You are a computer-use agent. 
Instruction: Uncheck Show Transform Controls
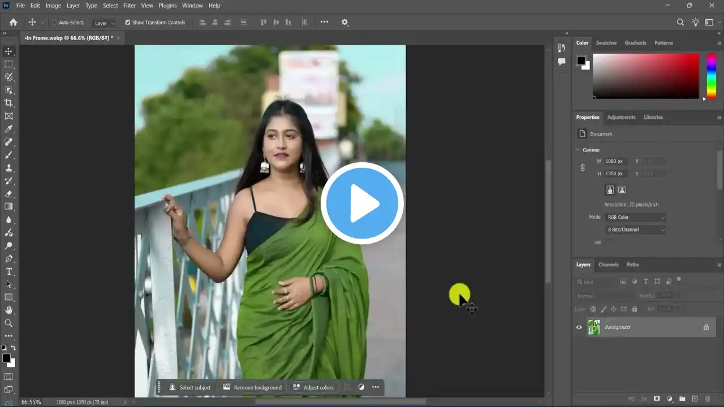tap(127, 23)
